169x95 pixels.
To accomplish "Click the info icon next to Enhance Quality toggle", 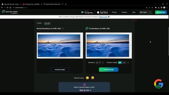I will tap(128, 63).
